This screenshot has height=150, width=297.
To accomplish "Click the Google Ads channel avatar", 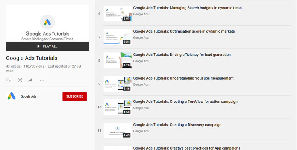I will click(x=12, y=96).
